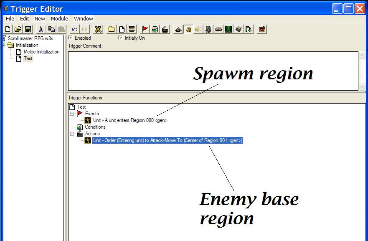Click inside the Trigger Comment text box

[x=213, y=71]
